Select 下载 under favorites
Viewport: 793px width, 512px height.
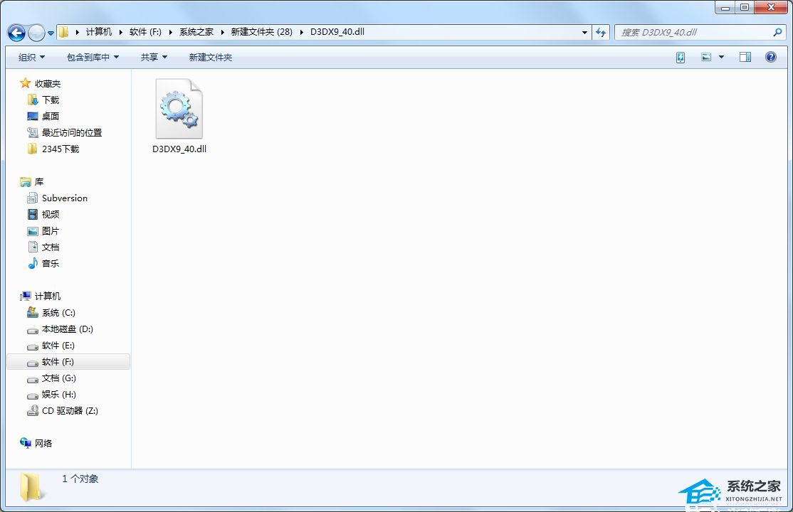pyautogui.click(x=51, y=100)
